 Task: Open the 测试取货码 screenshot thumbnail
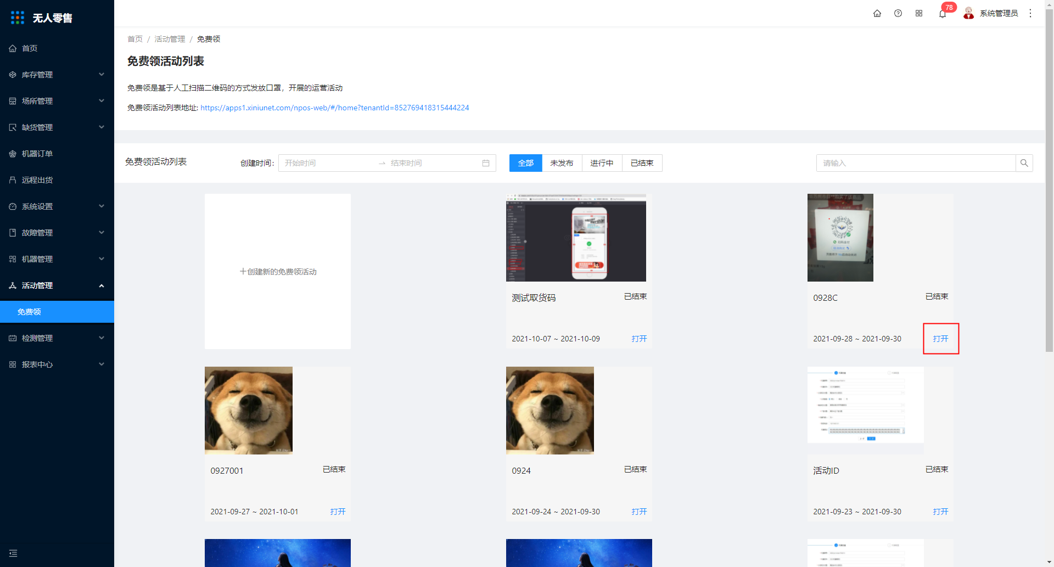[576, 238]
